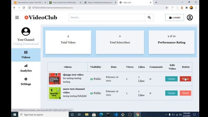Click the django test video title
Image resolution: width=208 pixels, height=117 pixels.
73,75
